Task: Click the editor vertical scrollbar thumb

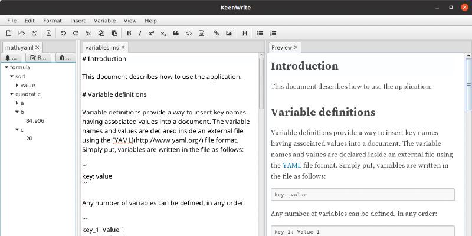Action: [261, 83]
